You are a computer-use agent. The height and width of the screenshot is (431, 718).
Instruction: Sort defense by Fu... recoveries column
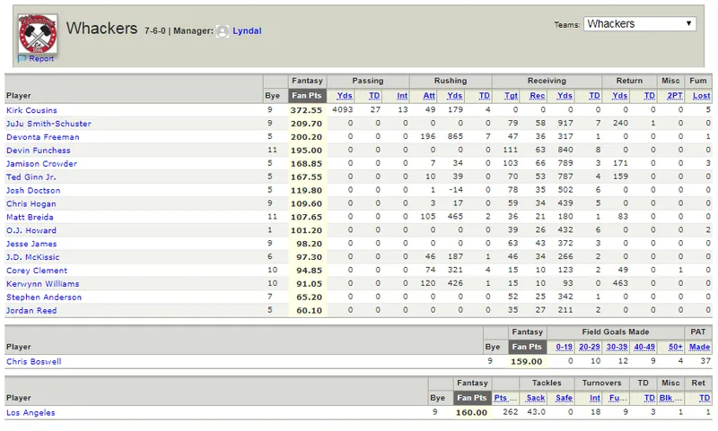617,398
